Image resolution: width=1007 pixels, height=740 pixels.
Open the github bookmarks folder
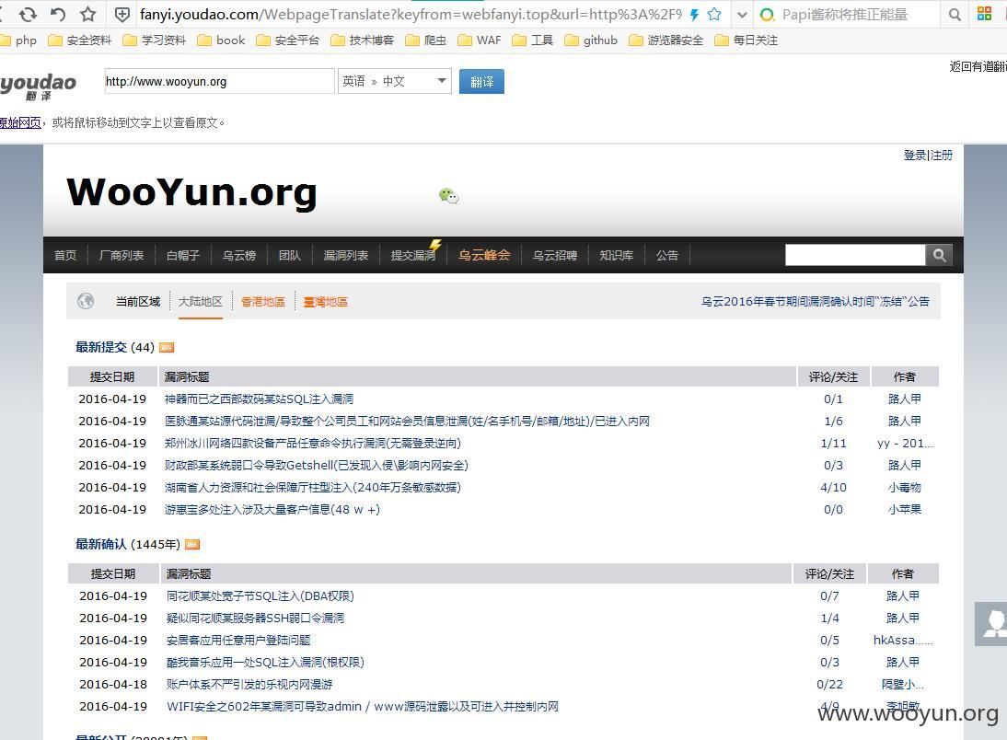(591, 40)
